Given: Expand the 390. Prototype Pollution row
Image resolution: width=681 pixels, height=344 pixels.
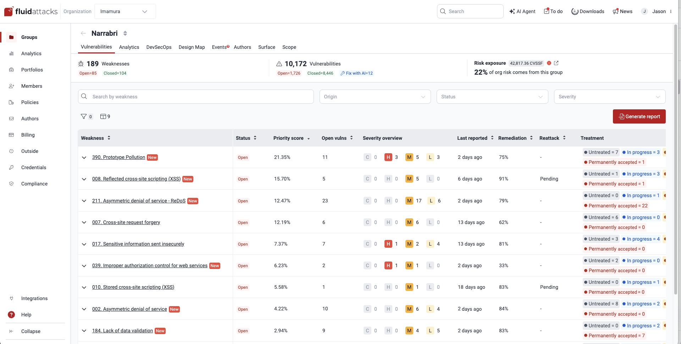Looking at the screenshot, I should coord(84,157).
